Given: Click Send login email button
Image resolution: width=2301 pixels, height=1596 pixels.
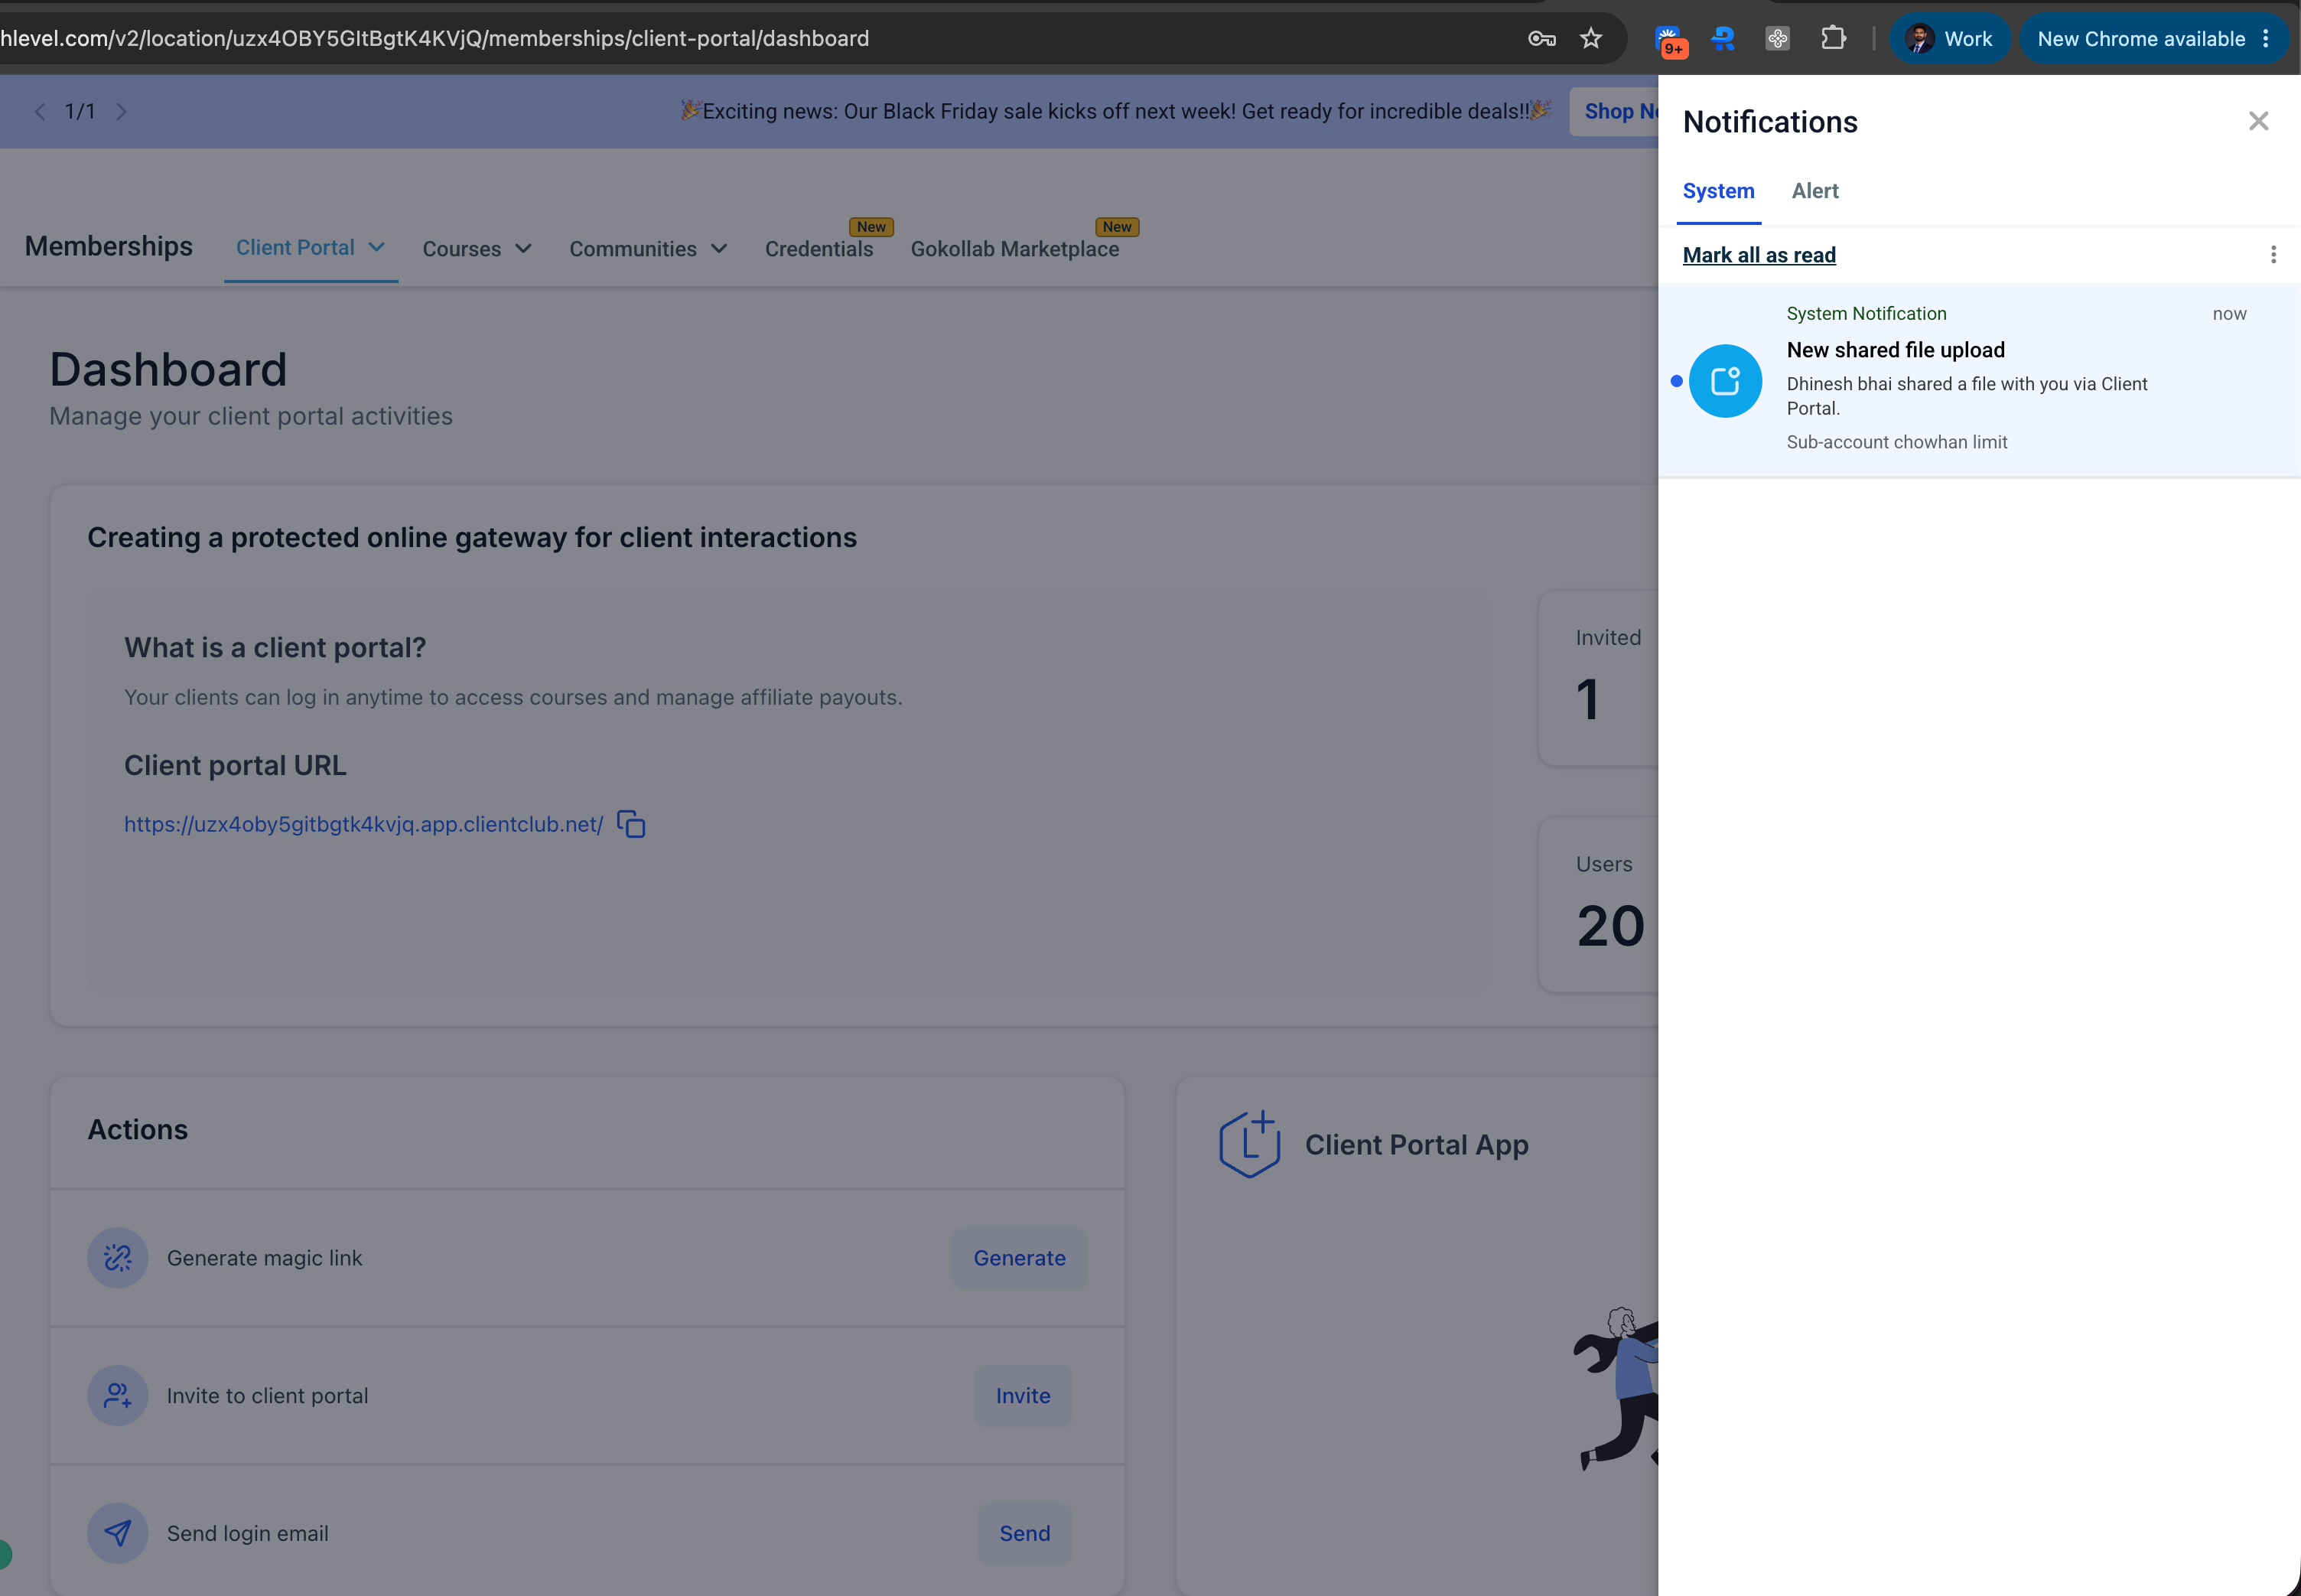Looking at the screenshot, I should pos(1024,1534).
